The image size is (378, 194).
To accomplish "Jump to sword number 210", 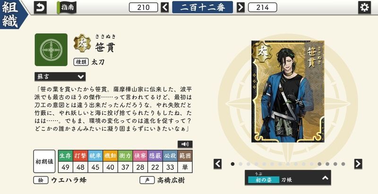I will pyautogui.click(x=144, y=8).
